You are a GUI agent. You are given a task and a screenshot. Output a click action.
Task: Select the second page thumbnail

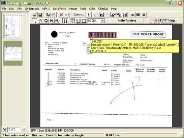coord(13,53)
